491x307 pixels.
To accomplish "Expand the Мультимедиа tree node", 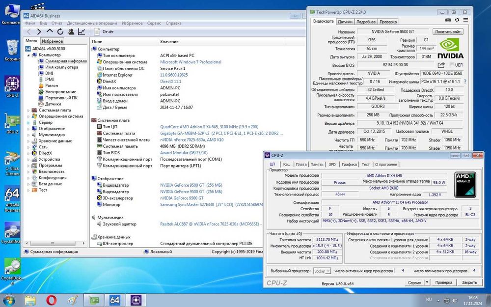I will pyautogui.click(x=28, y=135).
